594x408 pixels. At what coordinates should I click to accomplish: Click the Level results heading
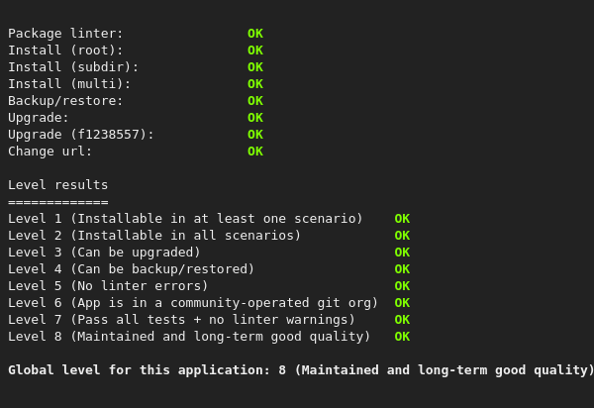pyautogui.click(x=57, y=185)
